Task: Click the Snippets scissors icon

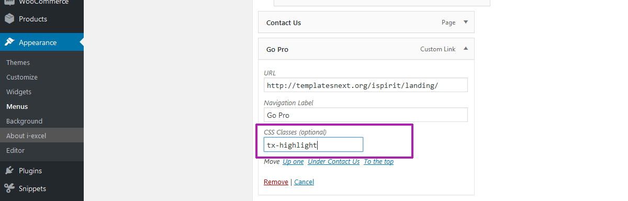Action: [x=9, y=188]
